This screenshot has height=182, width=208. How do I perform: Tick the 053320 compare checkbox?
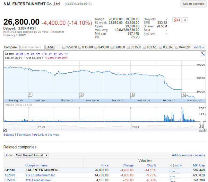[144, 47]
